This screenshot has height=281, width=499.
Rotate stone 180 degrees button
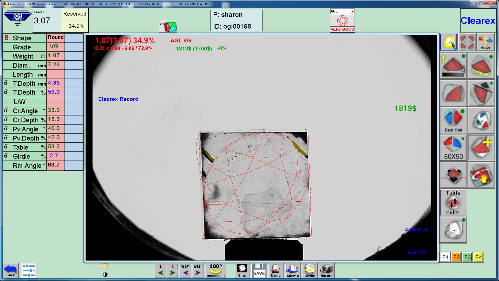click(215, 271)
